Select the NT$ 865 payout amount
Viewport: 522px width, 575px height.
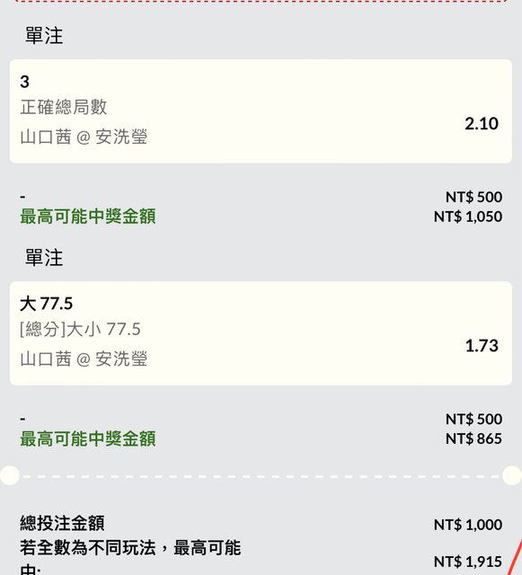click(x=473, y=438)
